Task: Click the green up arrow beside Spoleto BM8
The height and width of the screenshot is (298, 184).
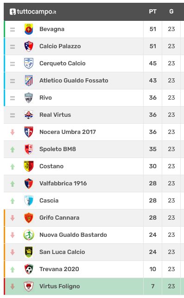Action: pos(13,149)
